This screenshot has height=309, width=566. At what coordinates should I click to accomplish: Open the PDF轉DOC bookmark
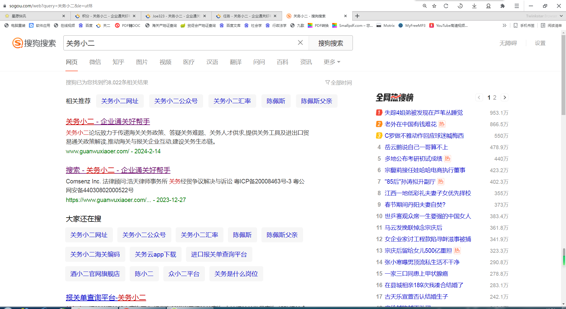(x=128, y=26)
